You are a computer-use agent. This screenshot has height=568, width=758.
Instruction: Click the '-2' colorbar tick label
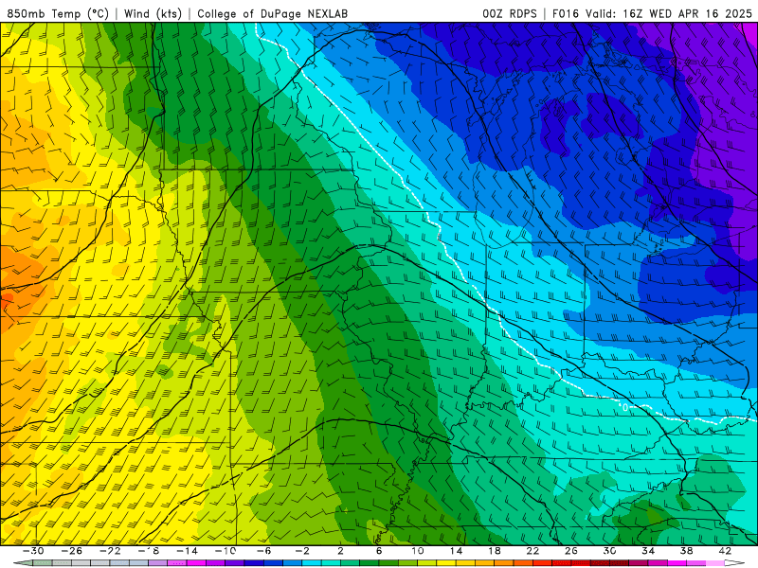coord(302,551)
